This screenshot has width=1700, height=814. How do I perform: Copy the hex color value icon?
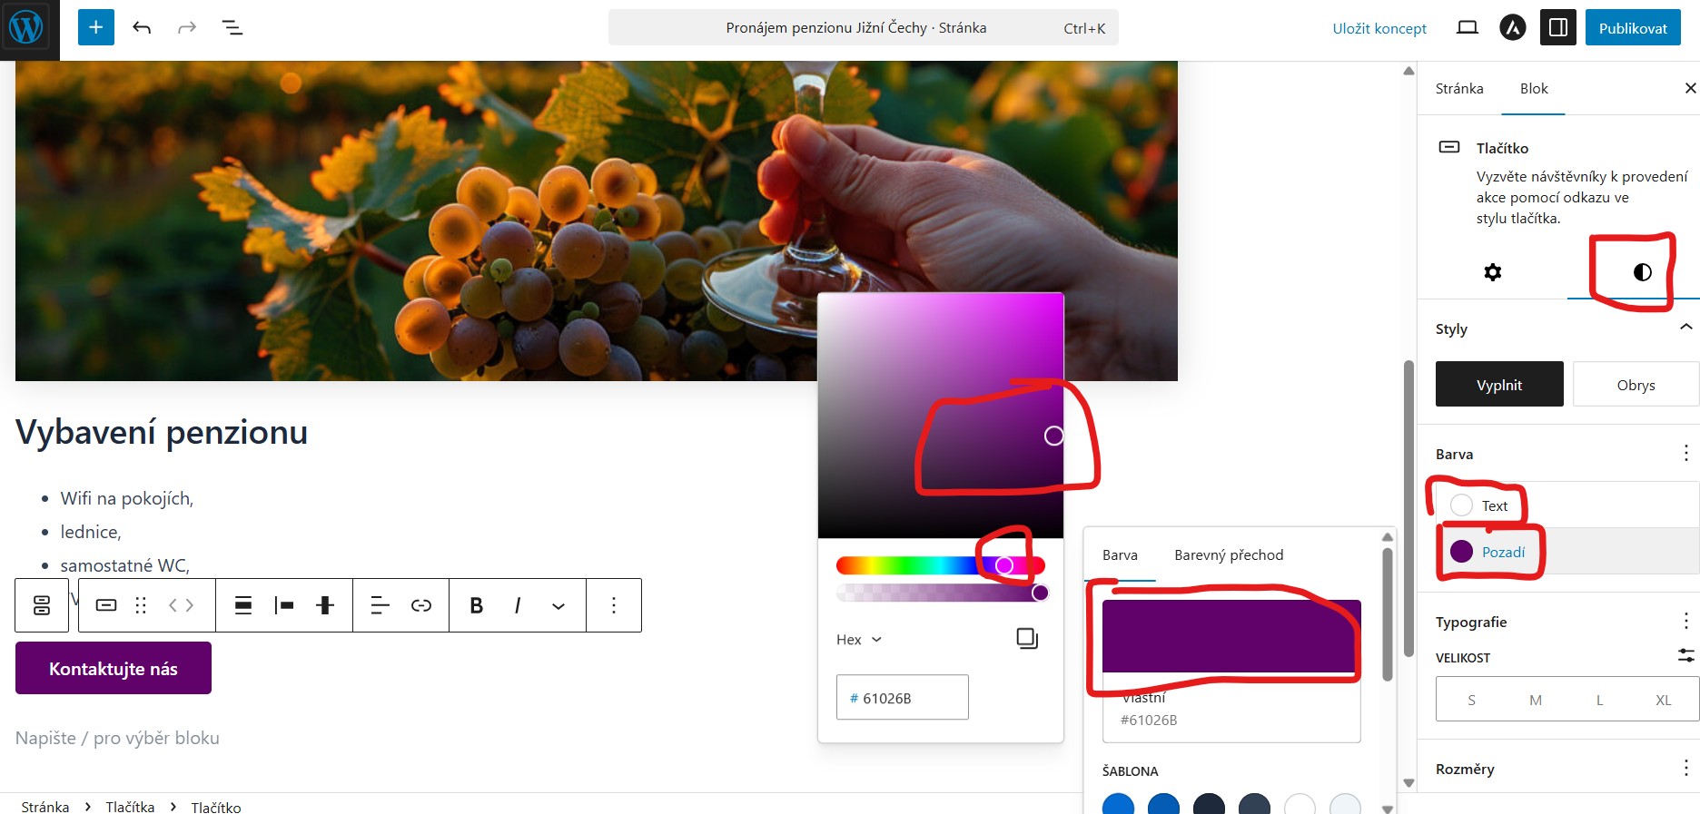tap(1027, 638)
